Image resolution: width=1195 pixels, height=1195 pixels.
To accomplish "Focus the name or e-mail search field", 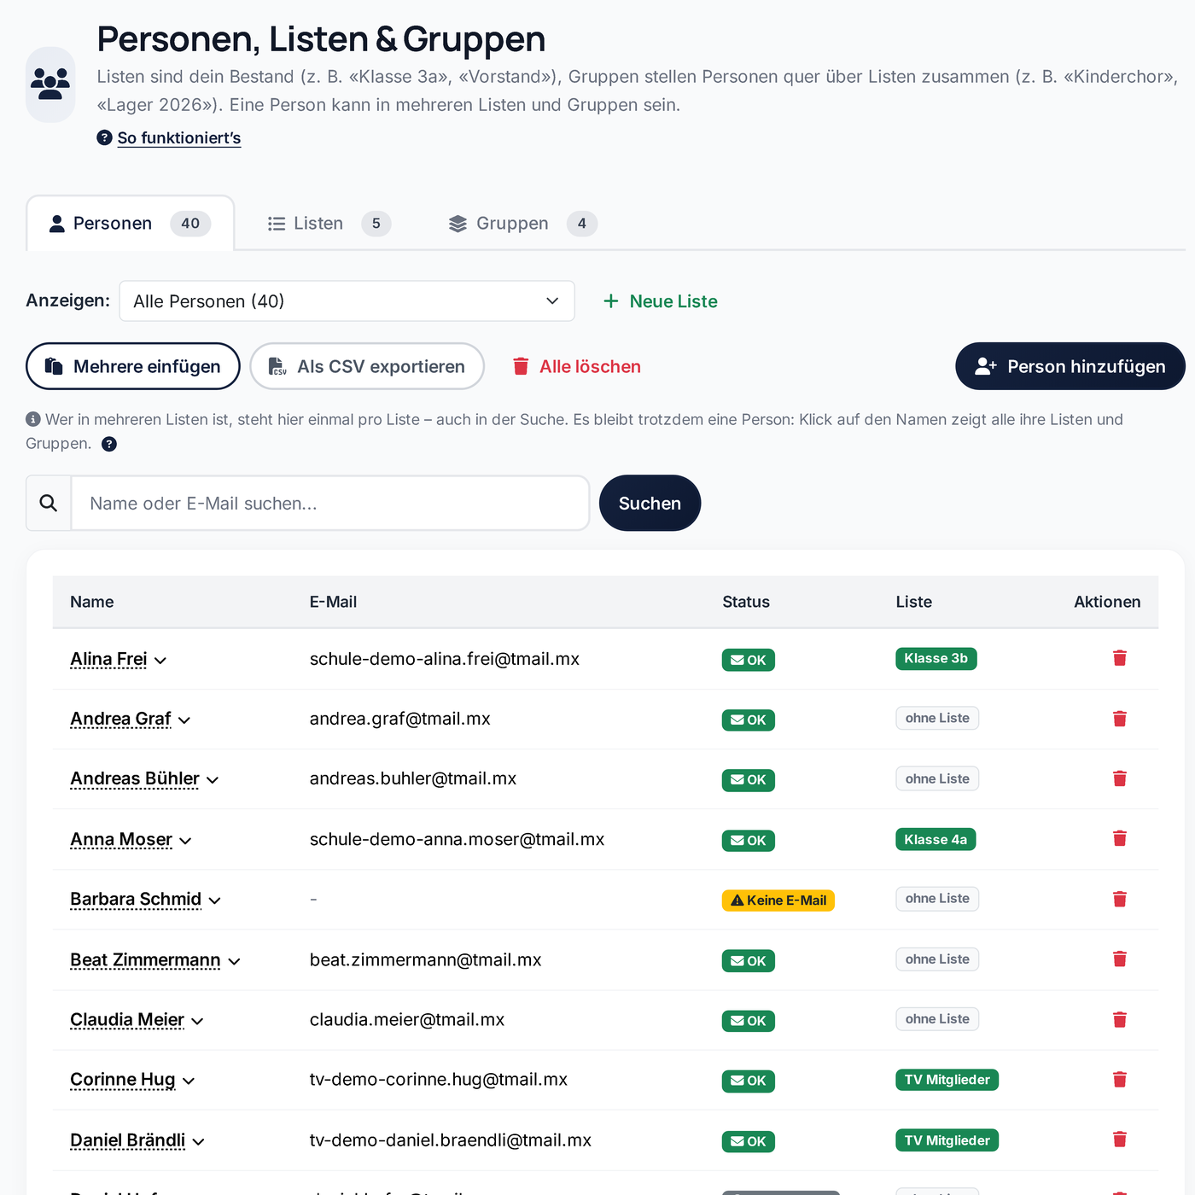I will 330,504.
